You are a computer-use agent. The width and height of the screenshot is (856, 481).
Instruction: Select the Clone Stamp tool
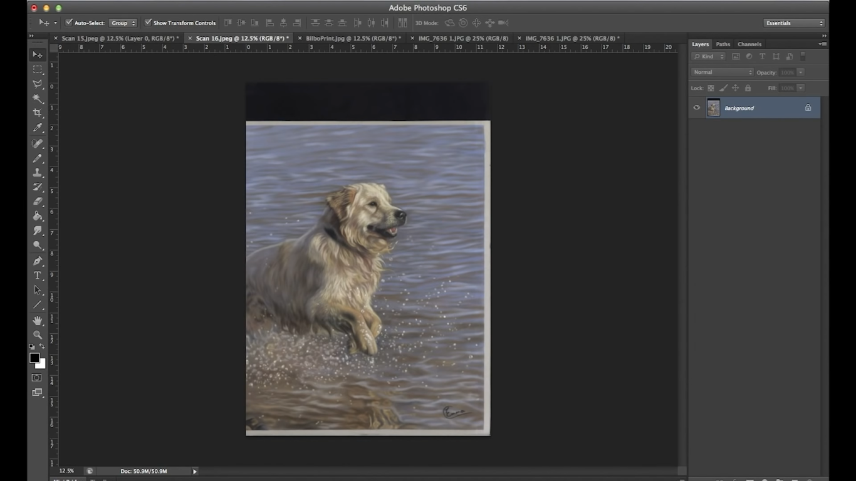coord(38,173)
